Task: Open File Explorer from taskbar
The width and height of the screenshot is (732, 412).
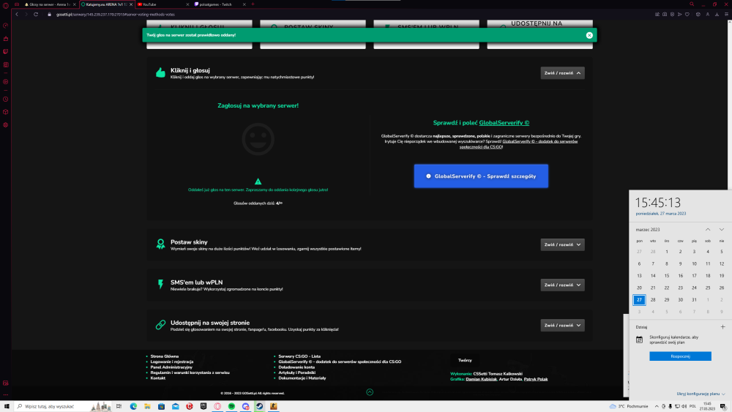Action: tap(148, 406)
